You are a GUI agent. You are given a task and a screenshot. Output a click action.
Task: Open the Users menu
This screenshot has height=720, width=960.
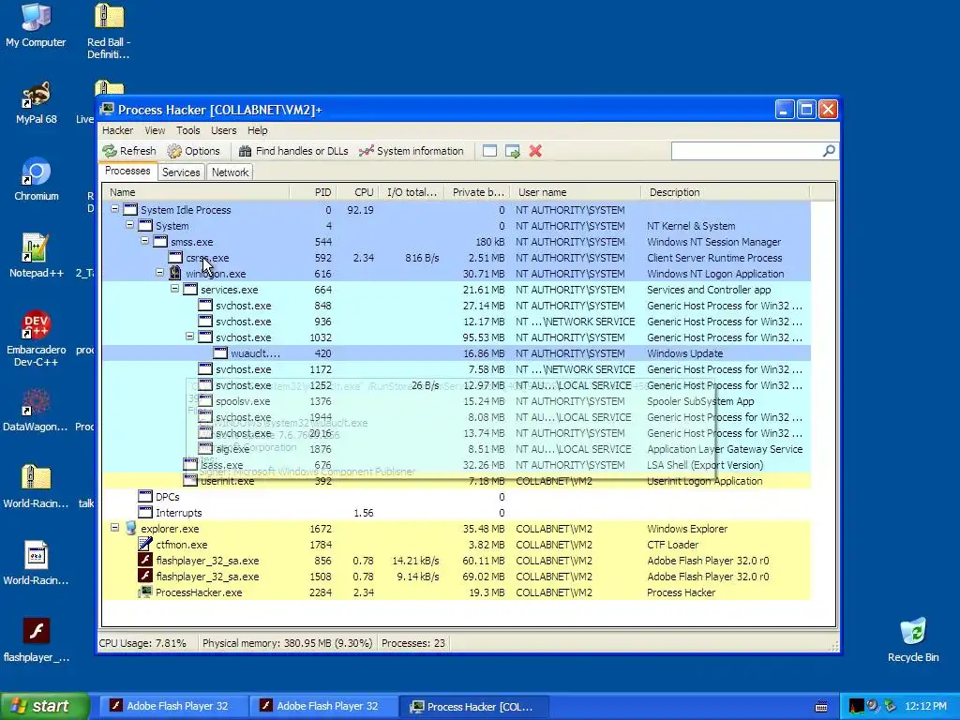click(x=223, y=130)
